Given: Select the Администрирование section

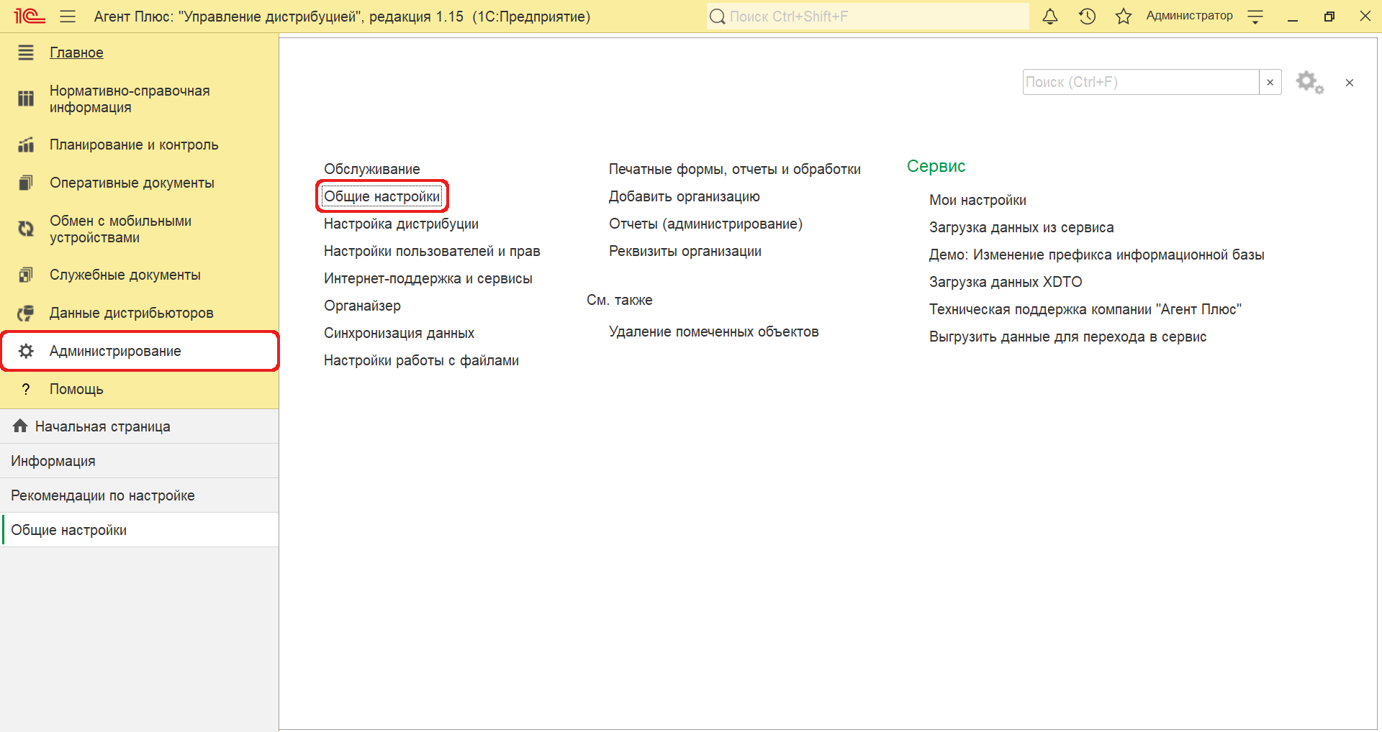Looking at the screenshot, I should [140, 351].
